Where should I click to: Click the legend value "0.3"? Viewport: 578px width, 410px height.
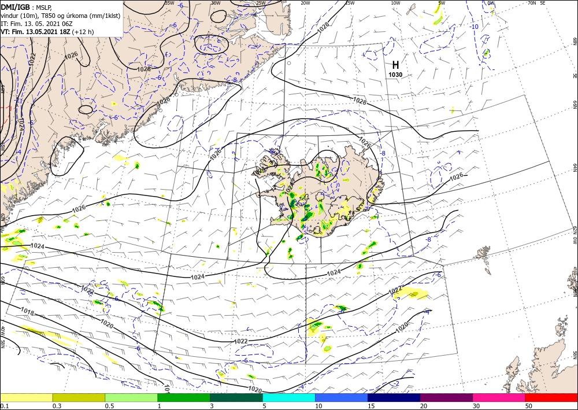click(57, 406)
